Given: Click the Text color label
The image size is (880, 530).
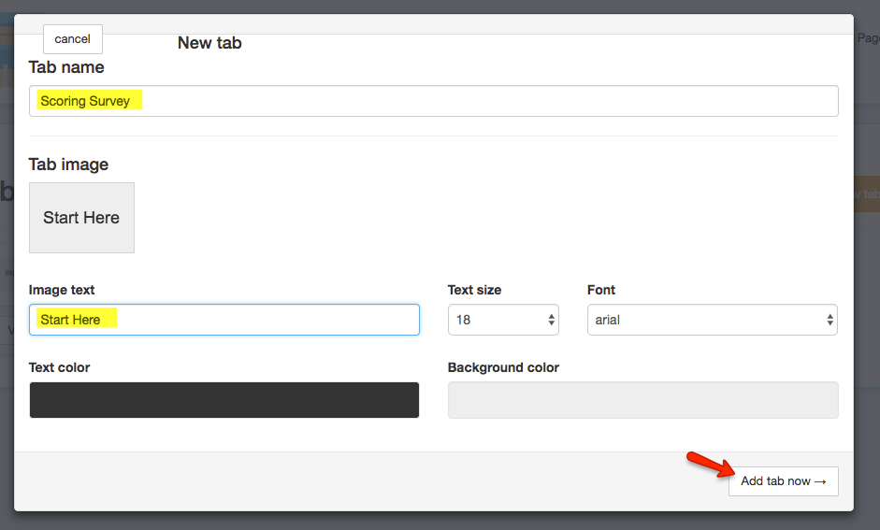Looking at the screenshot, I should [59, 367].
